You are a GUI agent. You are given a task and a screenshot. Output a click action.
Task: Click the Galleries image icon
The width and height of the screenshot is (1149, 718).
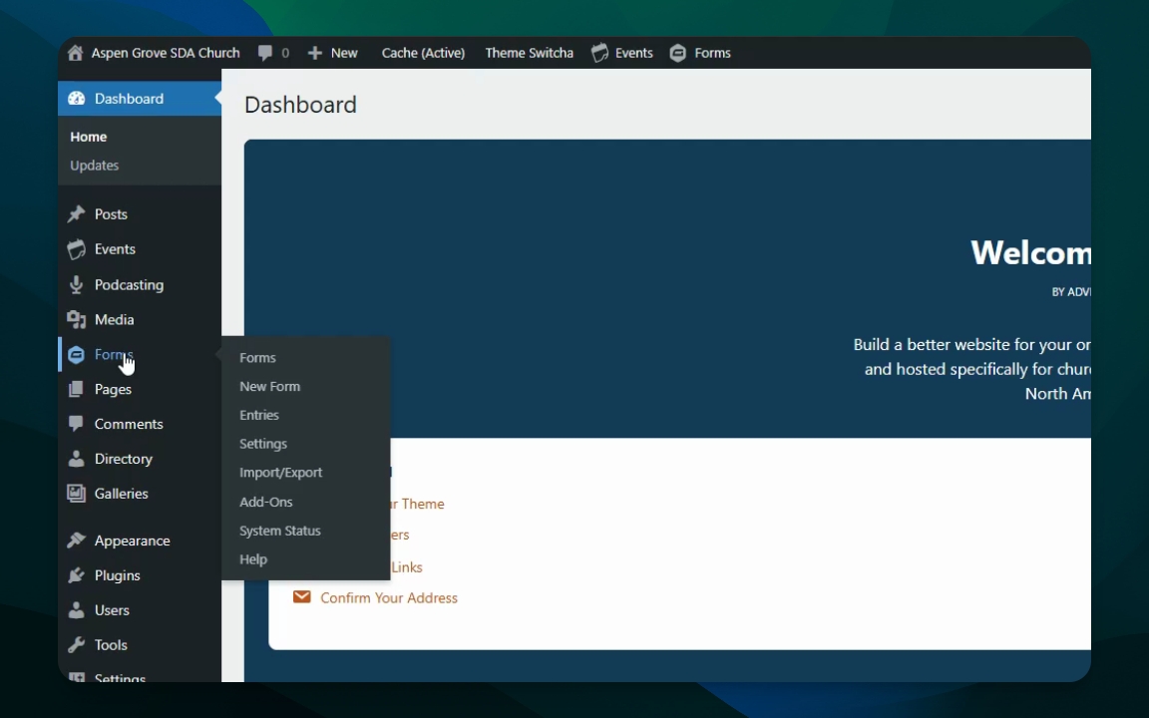[76, 493]
